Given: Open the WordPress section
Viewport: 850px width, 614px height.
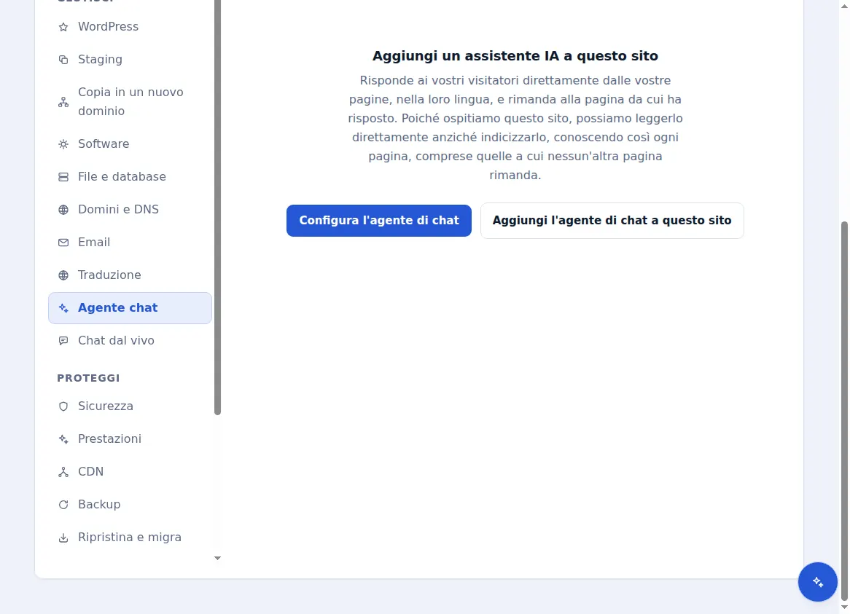Looking at the screenshot, I should pyautogui.click(x=130, y=26).
